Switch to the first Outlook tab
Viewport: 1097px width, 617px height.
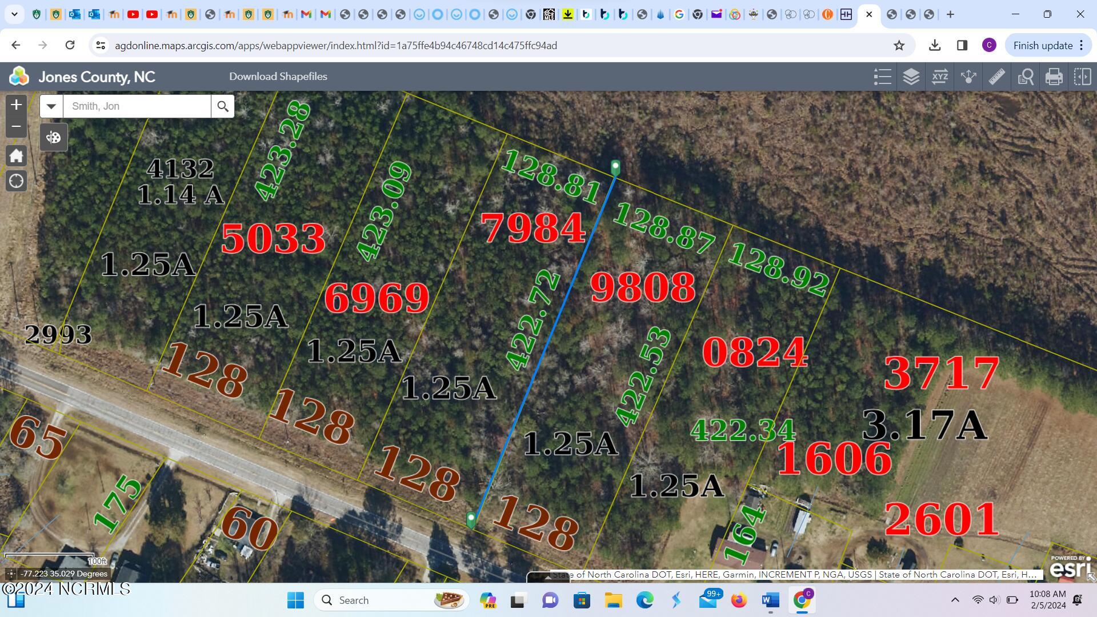coord(75,14)
